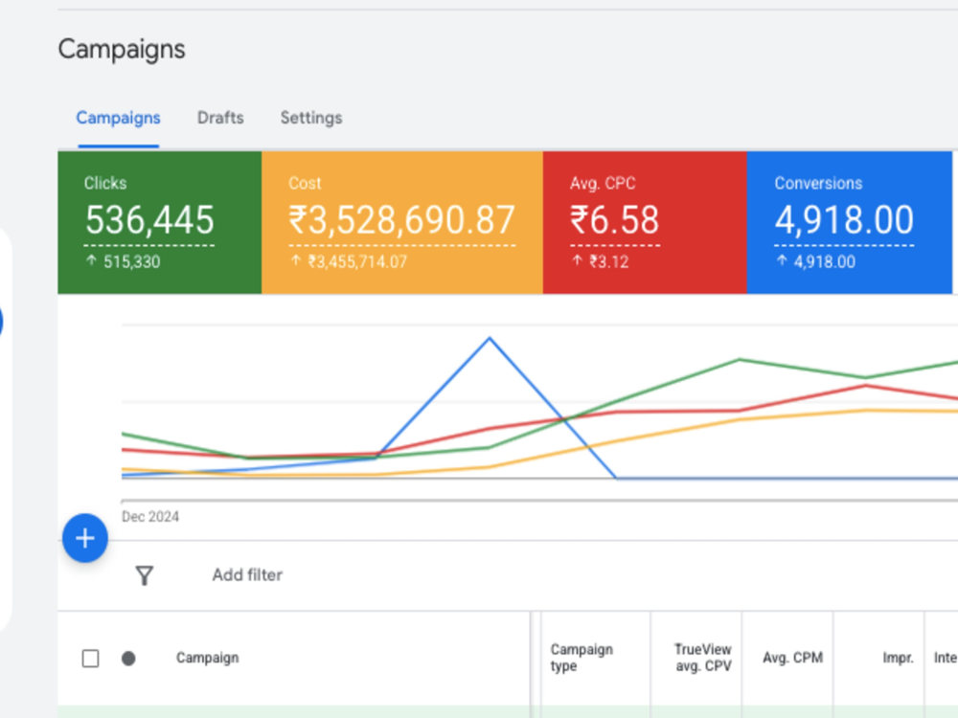Viewport: 958px width, 718px height.
Task: Click the ₹3.12 CPC comparison value
Action: pos(608,262)
